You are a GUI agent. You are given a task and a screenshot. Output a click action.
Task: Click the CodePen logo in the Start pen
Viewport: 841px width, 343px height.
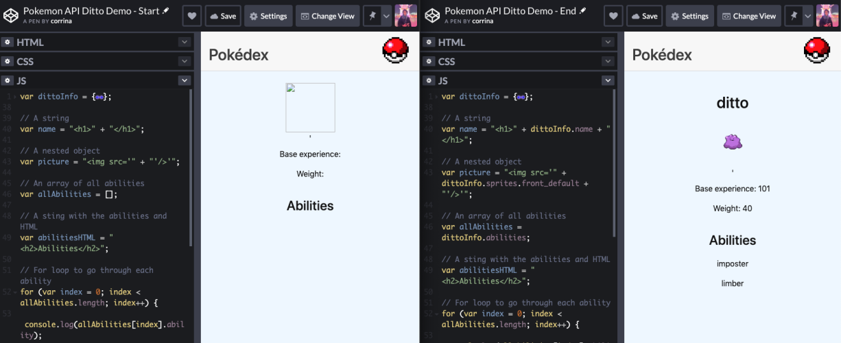tap(10, 15)
